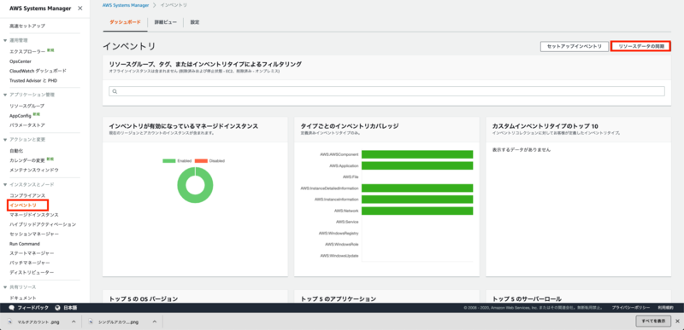The height and width of the screenshot is (330, 684).
Task: Select インベントリ in sidebar
Action: tap(23, 206)
